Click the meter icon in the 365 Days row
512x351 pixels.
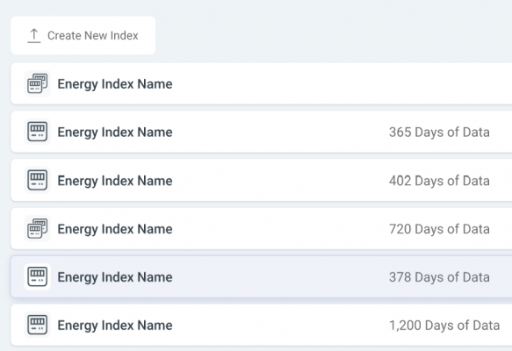37,132
